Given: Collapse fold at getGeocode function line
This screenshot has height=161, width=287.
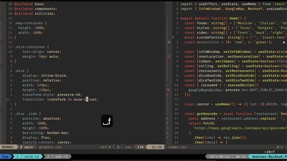Looking at the screenshot, I should coord(167,114).
